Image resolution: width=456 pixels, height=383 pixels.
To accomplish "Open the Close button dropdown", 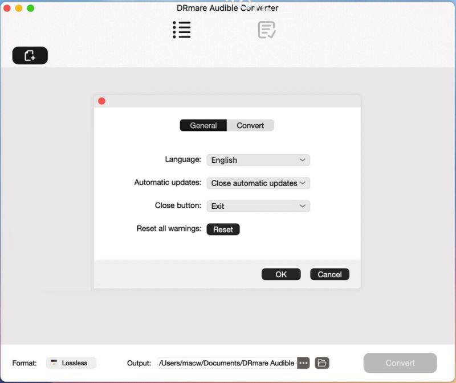I will click(258, 206).
